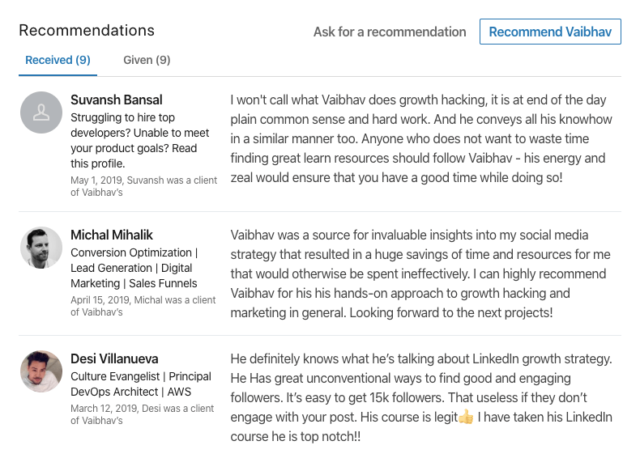The width and height of the screenshot is (640, 458).
Task: Click the Recommendations section heading
Action: [x=87, y=30]
